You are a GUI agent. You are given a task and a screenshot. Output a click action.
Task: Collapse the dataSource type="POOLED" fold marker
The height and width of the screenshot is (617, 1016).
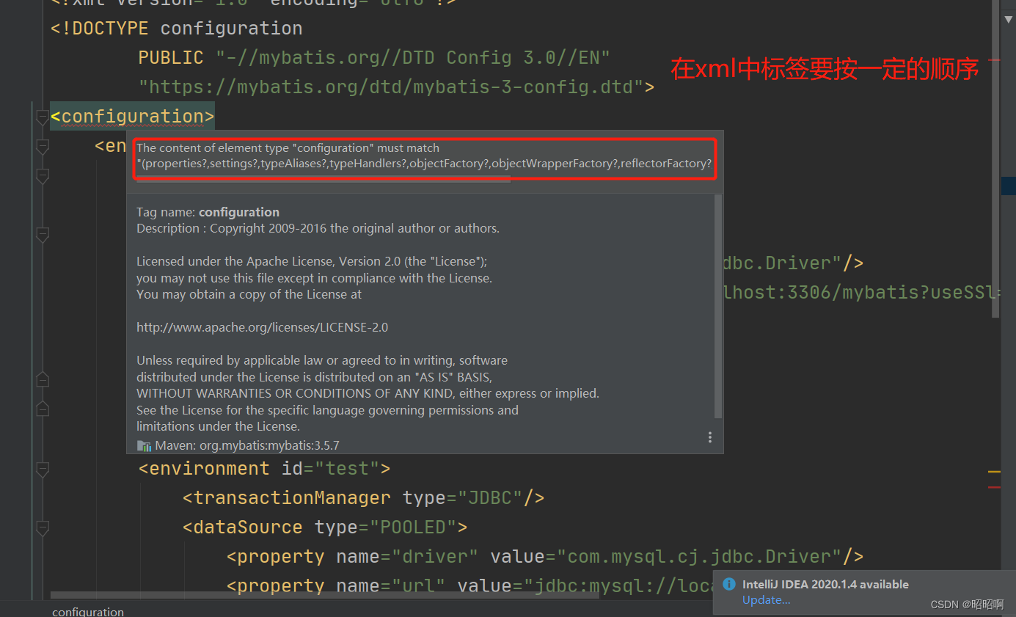(42, 527)
